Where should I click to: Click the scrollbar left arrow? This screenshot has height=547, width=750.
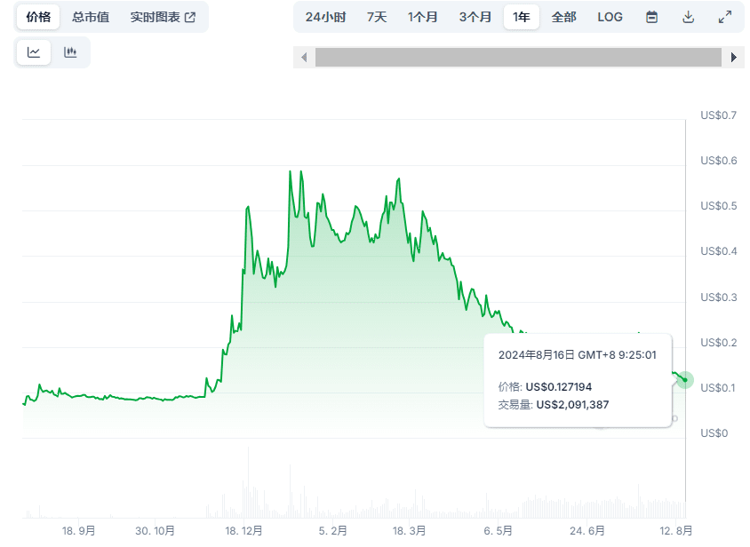(x=304, y=58)
